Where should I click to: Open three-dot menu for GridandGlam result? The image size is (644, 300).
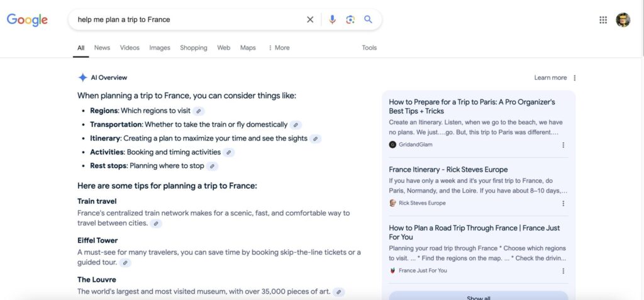[x=563, y=145]
